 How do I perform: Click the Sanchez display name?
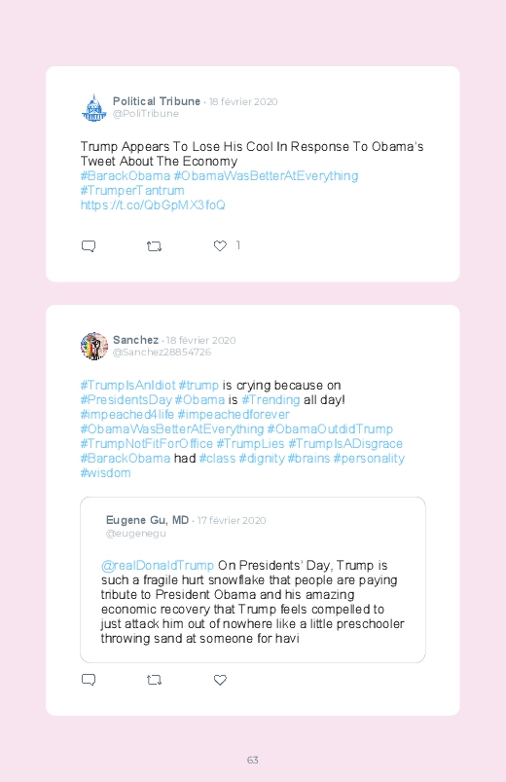(135, 340)
